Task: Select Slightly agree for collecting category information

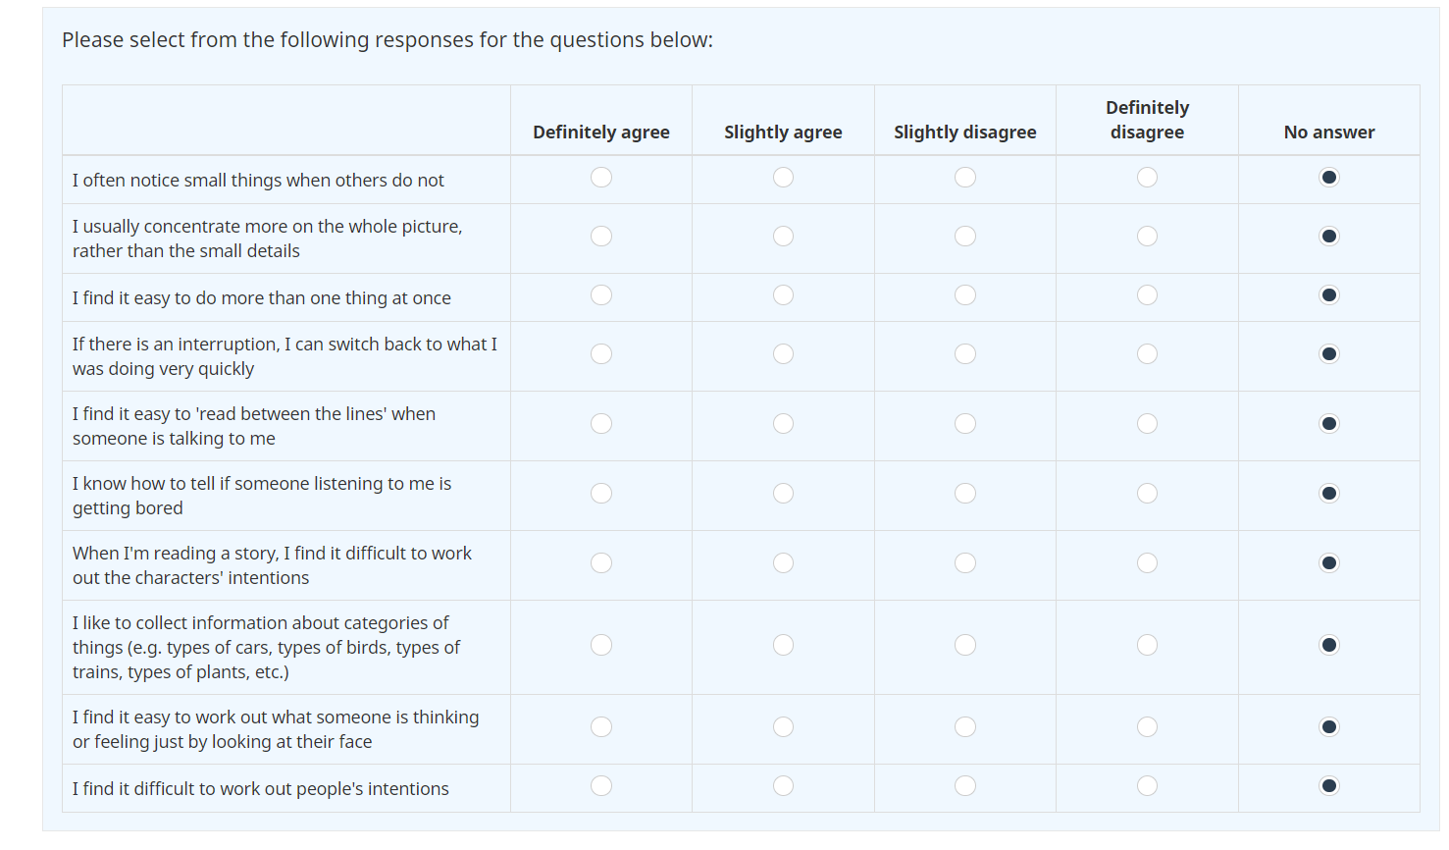Action: pyautogui.click(x=783, y=645)
